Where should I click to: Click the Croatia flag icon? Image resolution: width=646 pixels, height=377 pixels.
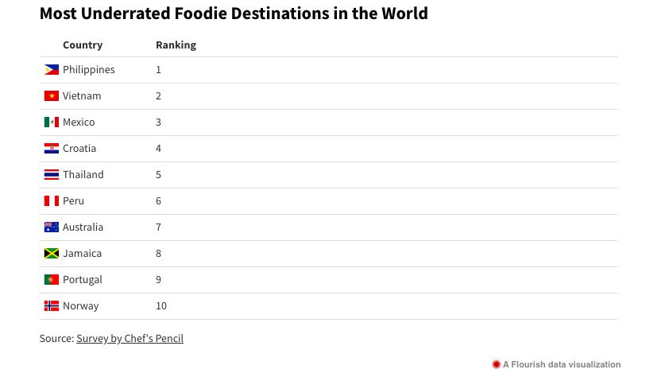click(52, 149)
